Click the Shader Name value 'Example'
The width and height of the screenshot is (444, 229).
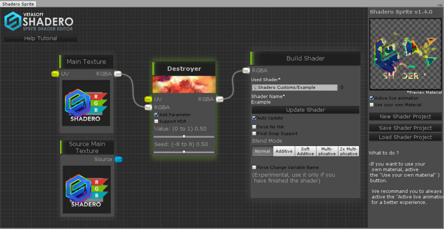(261, 102)
